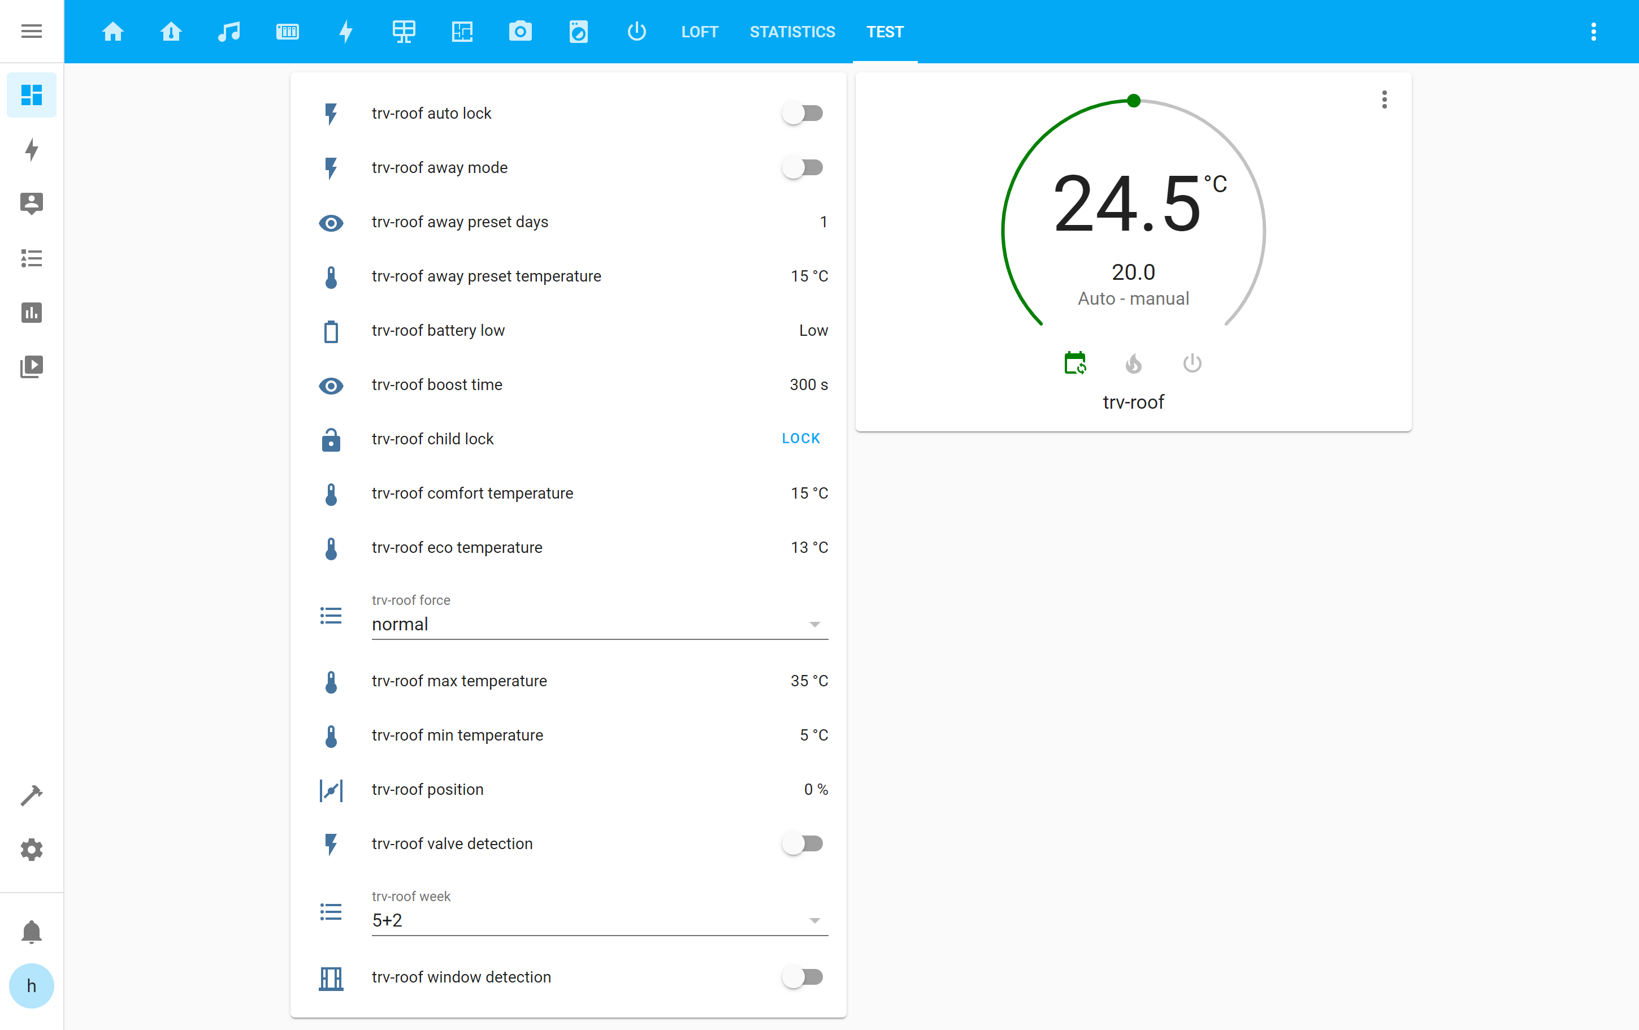The image size is (1639, 1030).
Task: Click the power icon on trv-roof card
Action: [x=1192, y=363]
